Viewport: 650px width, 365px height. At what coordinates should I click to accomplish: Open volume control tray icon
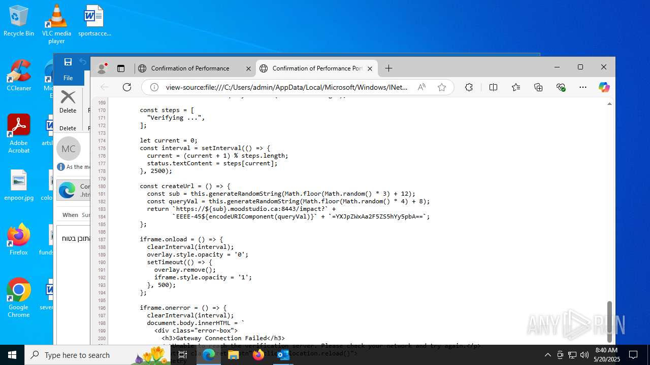click(x=584, y=355)
